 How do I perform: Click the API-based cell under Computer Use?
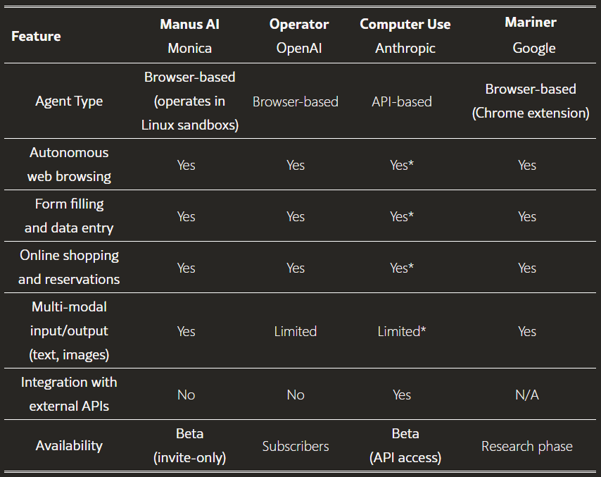click(x=402, y=101)
